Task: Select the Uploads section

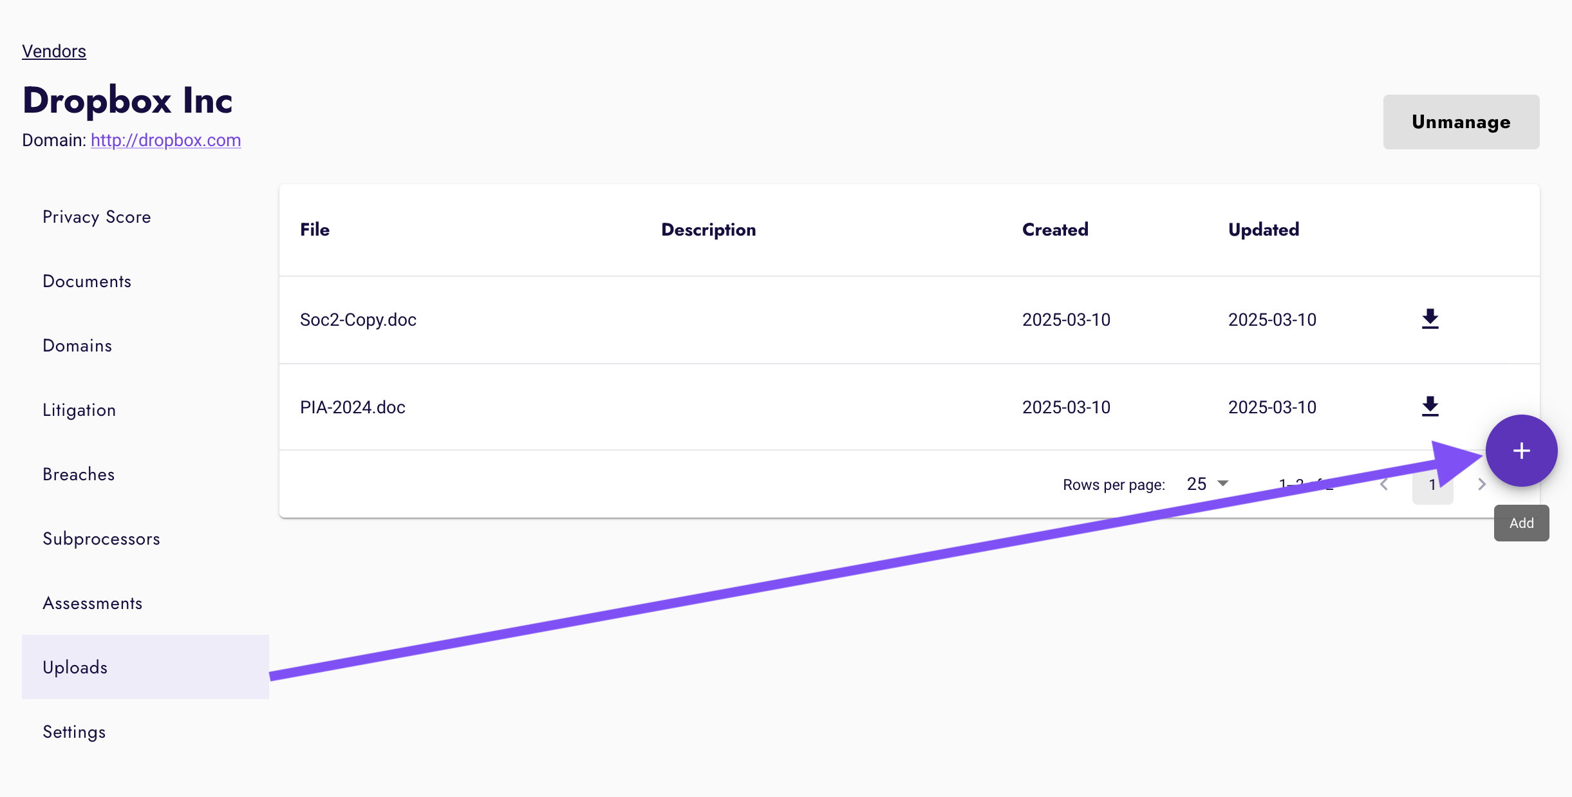Action: point(145,667)
